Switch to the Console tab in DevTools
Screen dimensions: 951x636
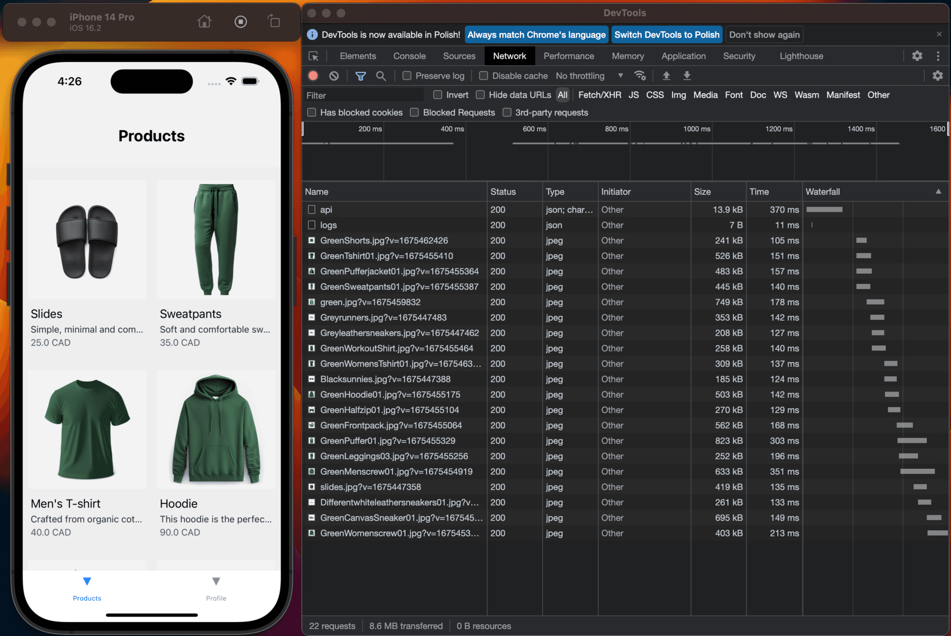pos(409,55)
